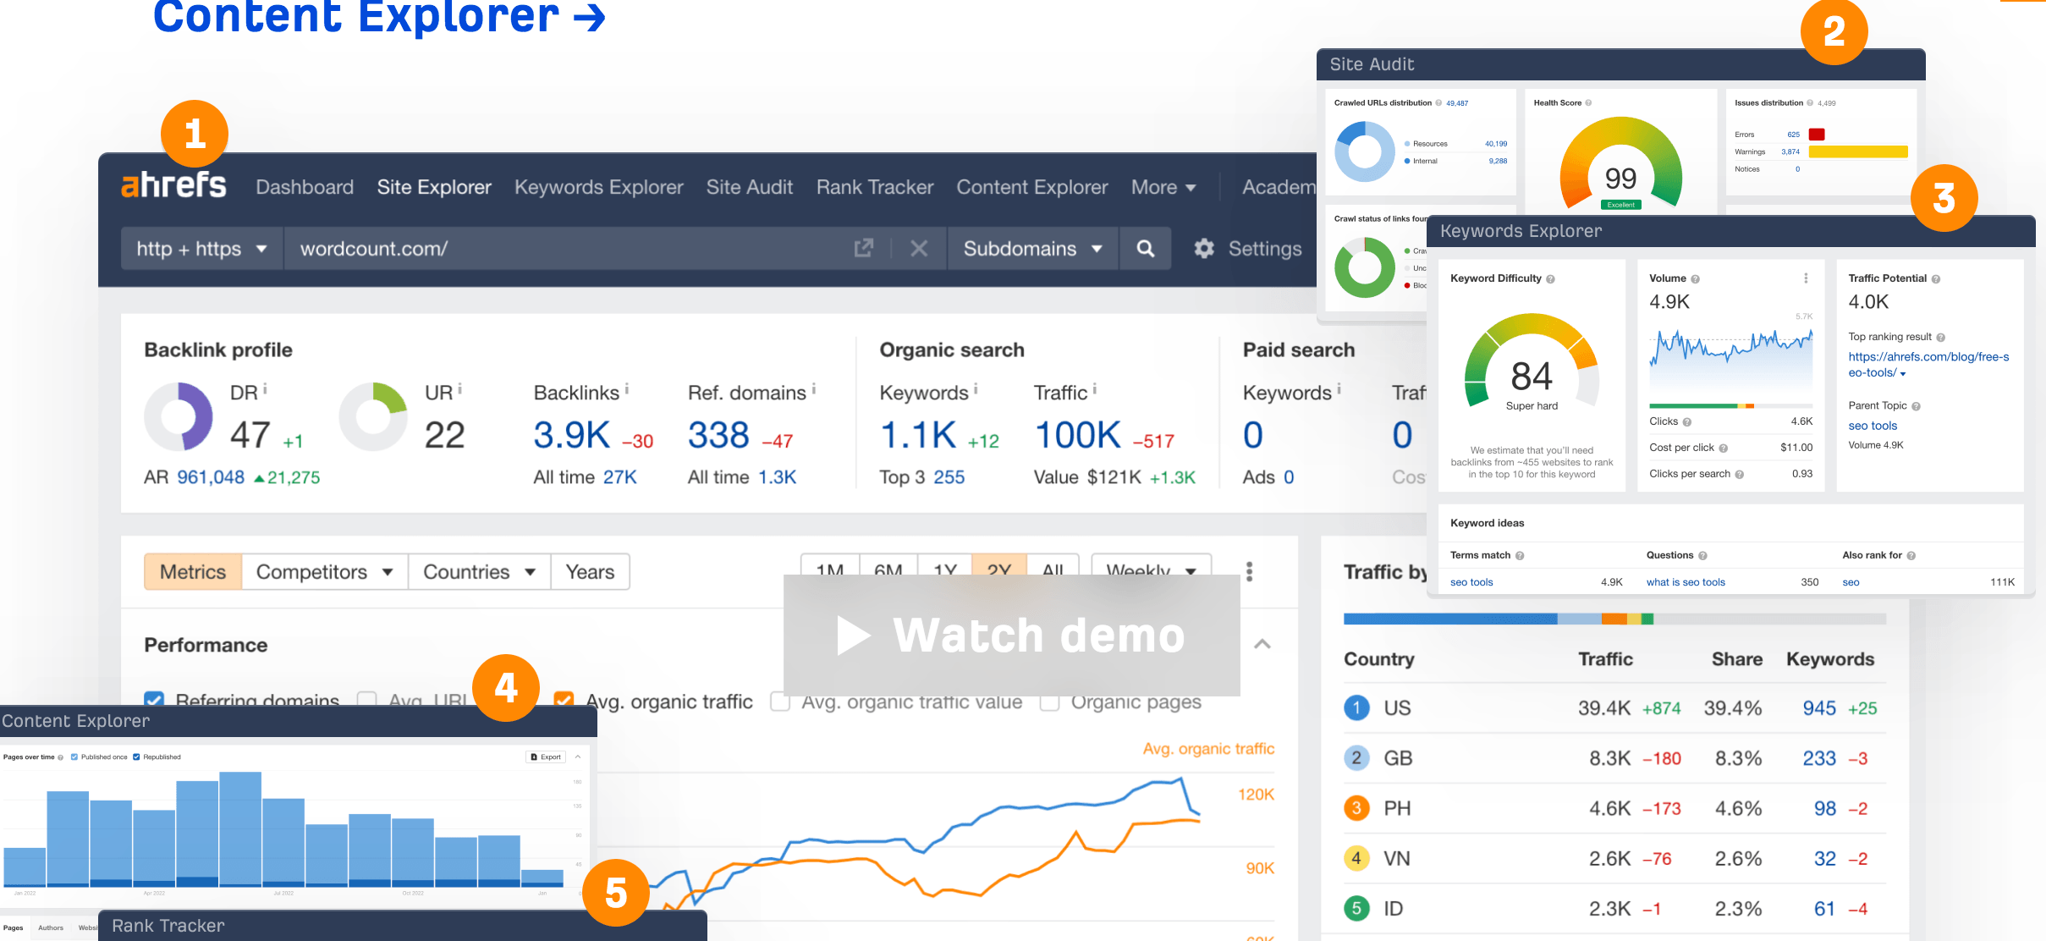This screenshot has height=941, width=2046.
Task: Open Keywords Explorer nav item
Action: coord(599,187)
